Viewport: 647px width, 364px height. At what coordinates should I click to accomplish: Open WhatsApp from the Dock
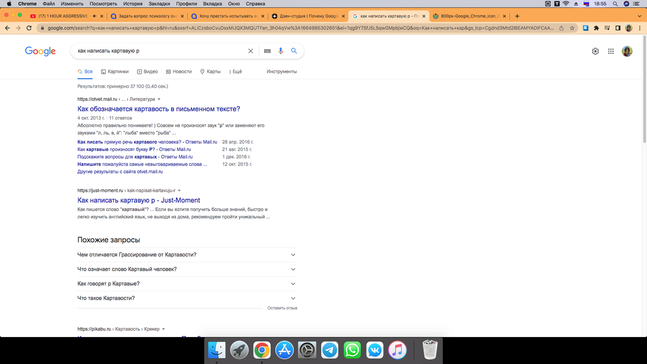(352, 351)
